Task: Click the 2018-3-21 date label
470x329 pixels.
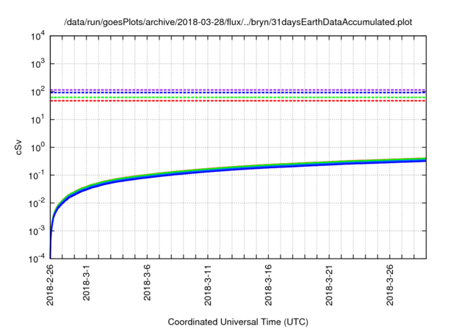Action: (x=329, y=285)
